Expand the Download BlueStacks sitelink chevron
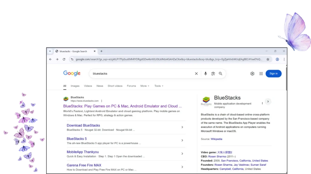This screenshot has width=311, height=174. (182, 127)
